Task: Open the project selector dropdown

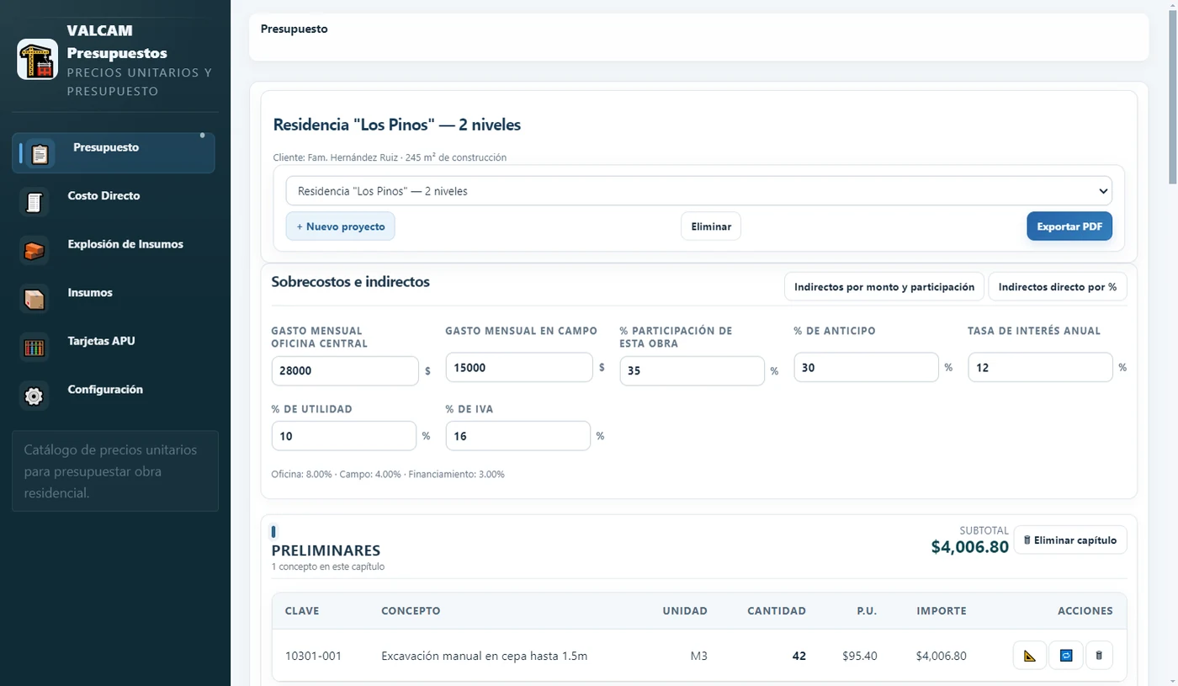Action: (699, 191)
